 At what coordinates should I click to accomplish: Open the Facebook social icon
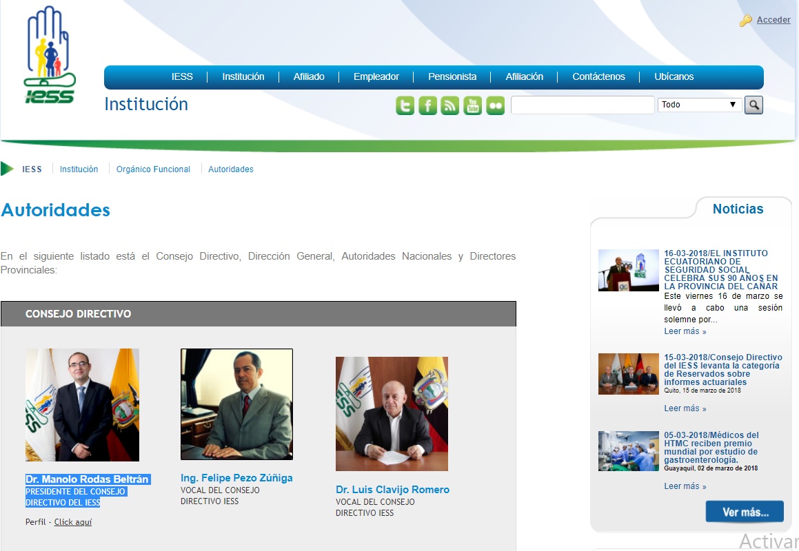[427, 105]
